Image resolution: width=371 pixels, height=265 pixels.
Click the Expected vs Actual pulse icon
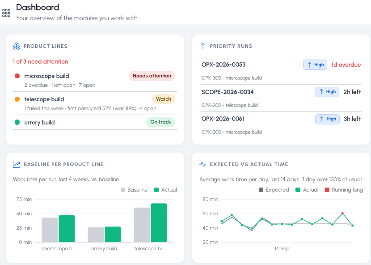click(x=203, y=164)
